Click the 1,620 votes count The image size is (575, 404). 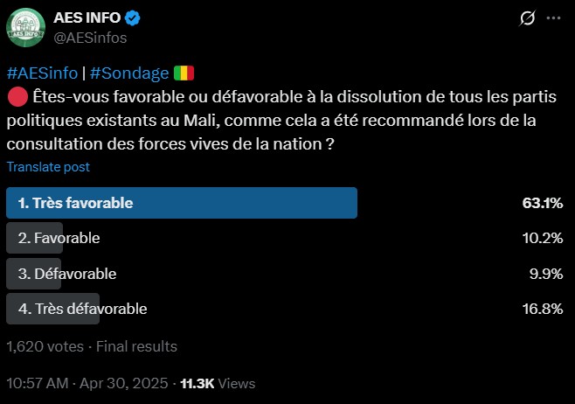click(x=45, y=346)
